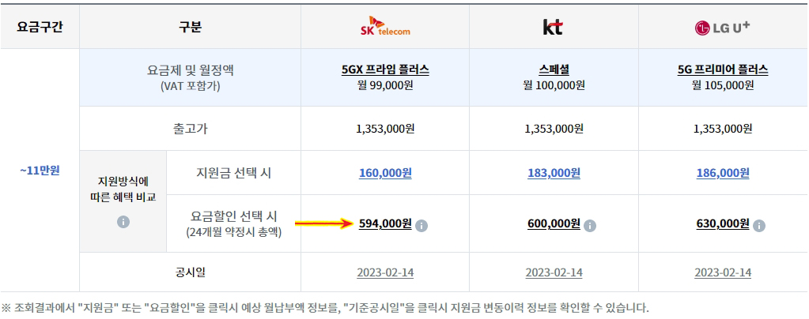The width and height of the screenshot is (809, 319).
Task: Open the 5G 프리미어 플러스 plan link
Action: point(723,69)
